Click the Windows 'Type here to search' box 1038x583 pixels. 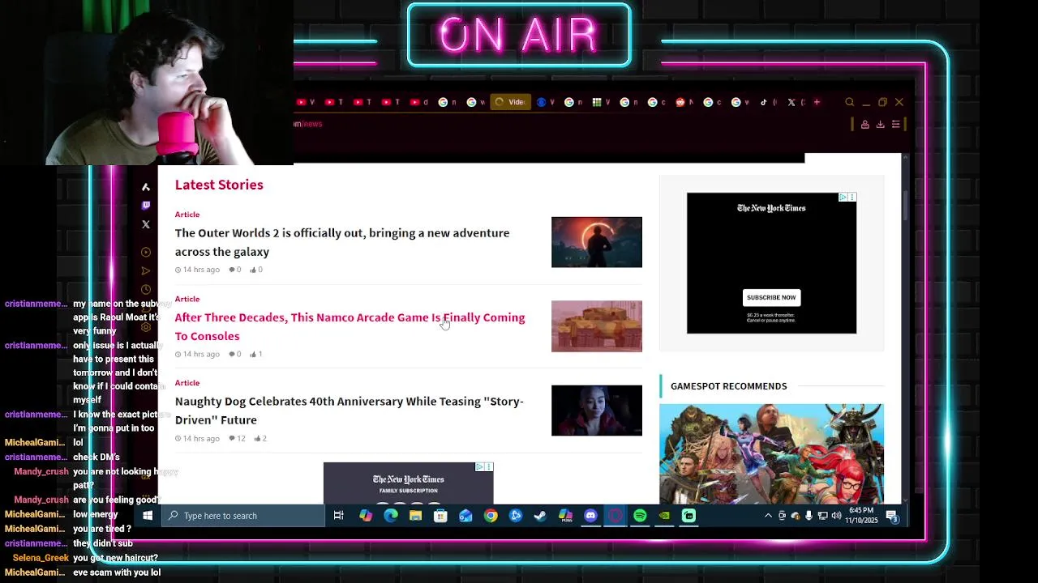point(243,516)
